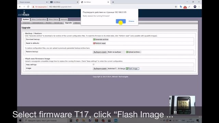The image size is (219, 123).
Task: Switch to the Kernel Log subtab
Action: coord(58,23)
